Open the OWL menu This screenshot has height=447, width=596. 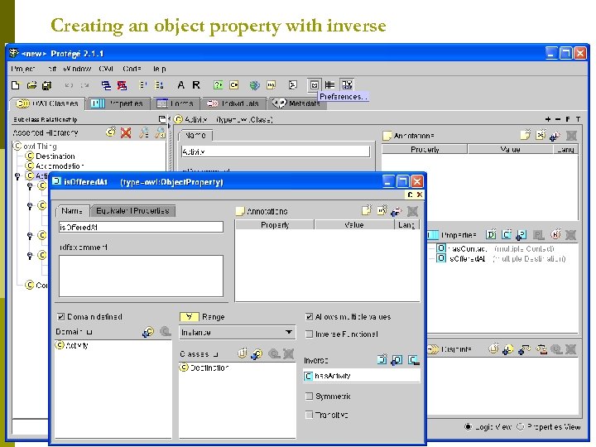pyautogui.click(x=106, y=69)
